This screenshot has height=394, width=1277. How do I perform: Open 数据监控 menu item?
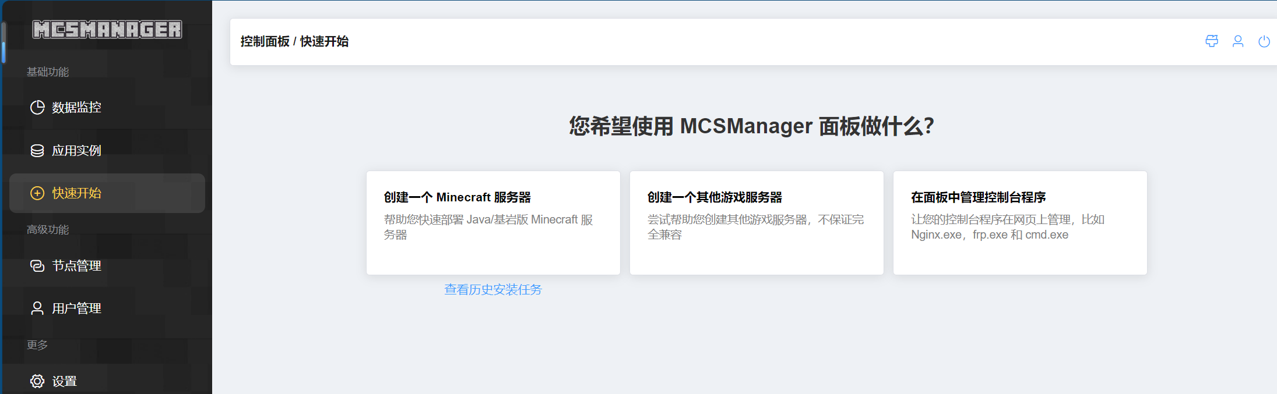pos(76,108)
